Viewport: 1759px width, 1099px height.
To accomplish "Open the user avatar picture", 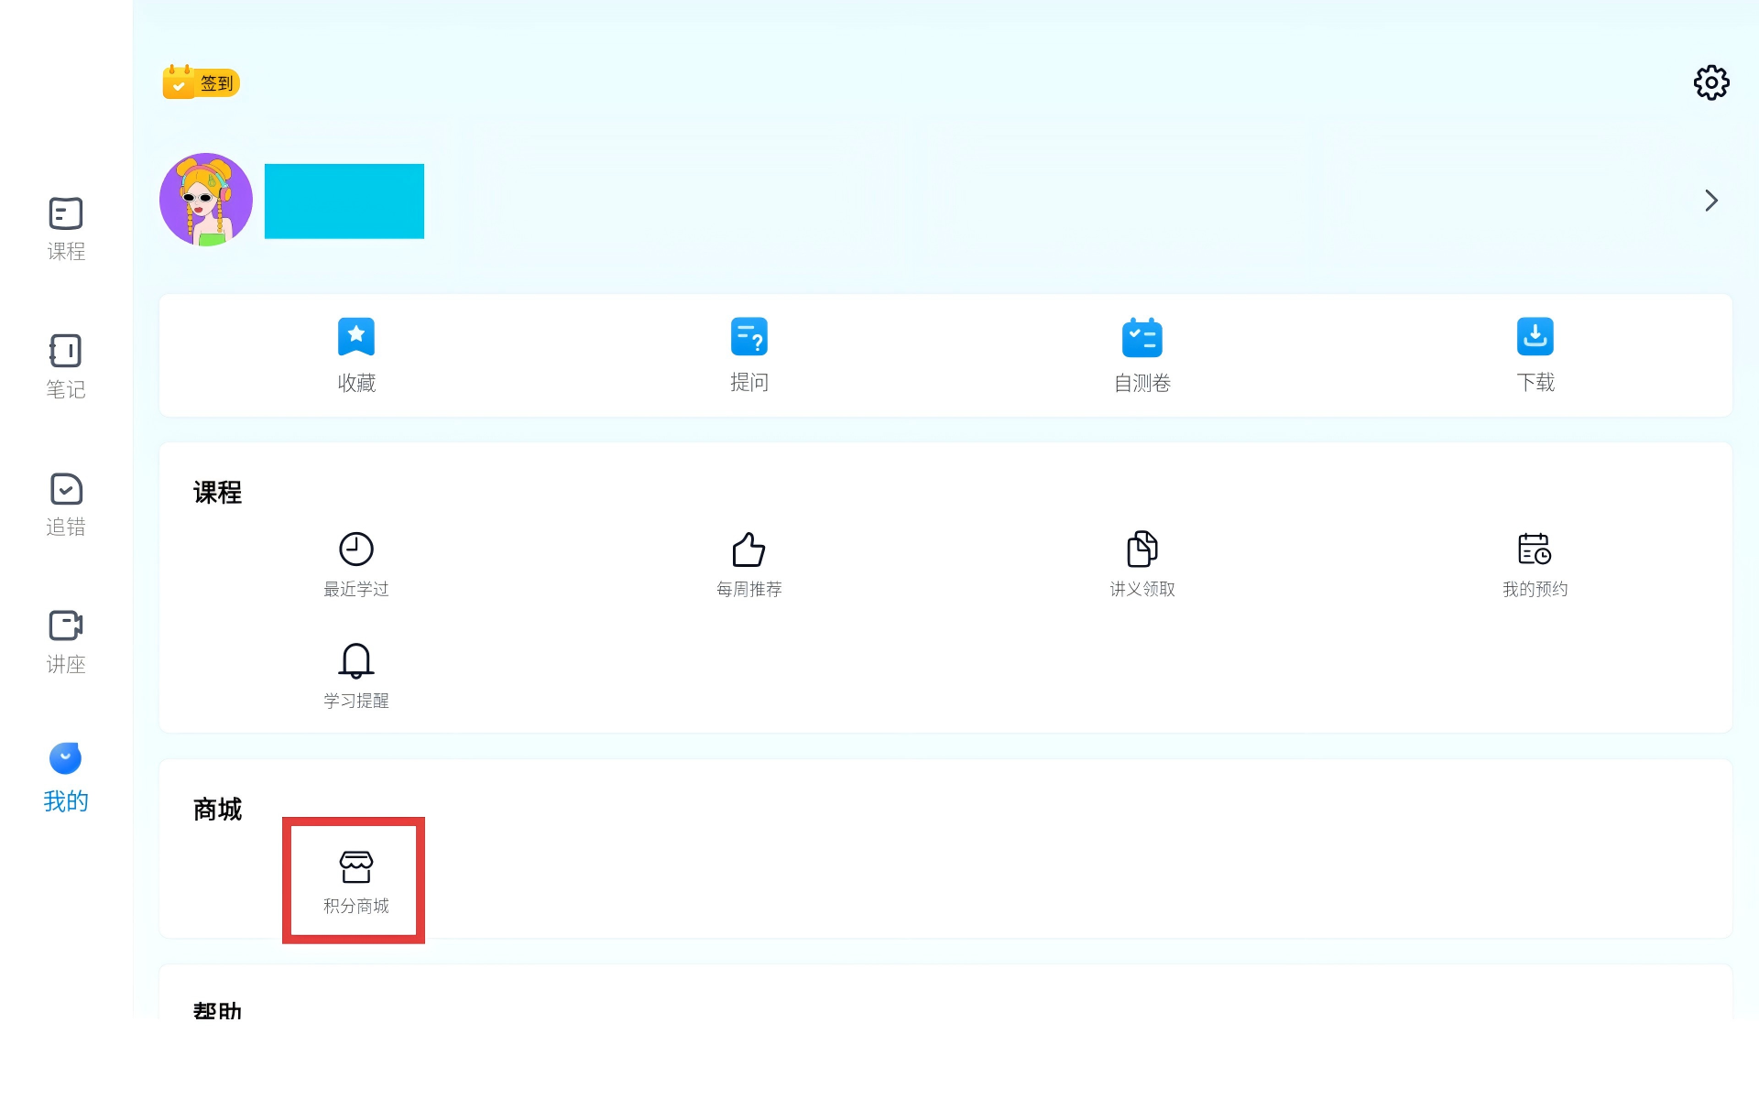I will click(x=206, y=200).
